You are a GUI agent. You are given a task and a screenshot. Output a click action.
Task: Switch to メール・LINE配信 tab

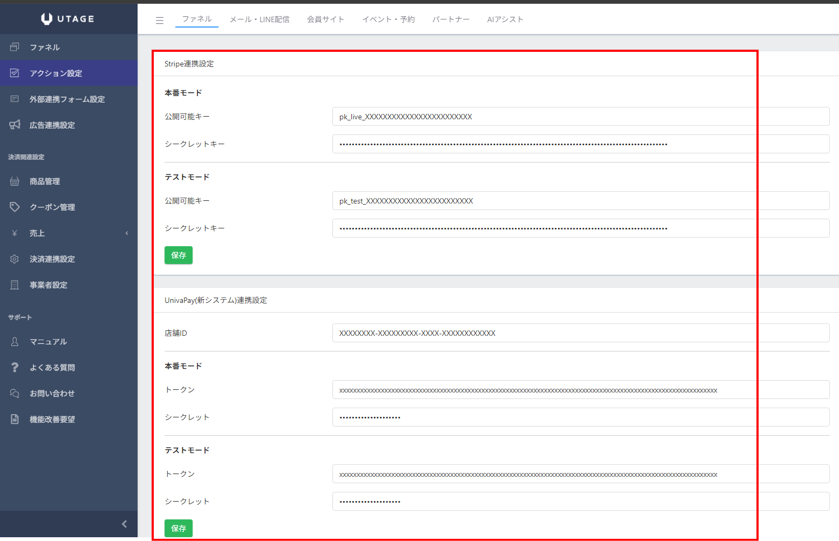tap(260, 19)
